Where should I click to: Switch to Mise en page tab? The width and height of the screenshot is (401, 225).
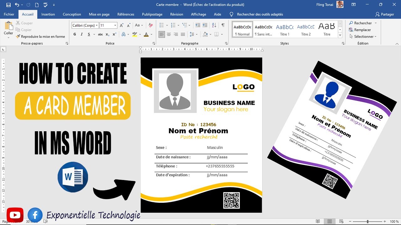[99, 14]
